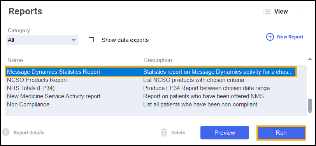Click the Run button
Screen dimensions: 316x146
pyautogui.click(x=281, y=133)
